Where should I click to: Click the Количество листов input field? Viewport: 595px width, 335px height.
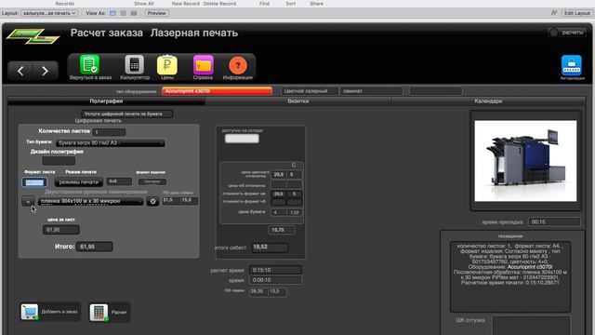click(109, 132)
